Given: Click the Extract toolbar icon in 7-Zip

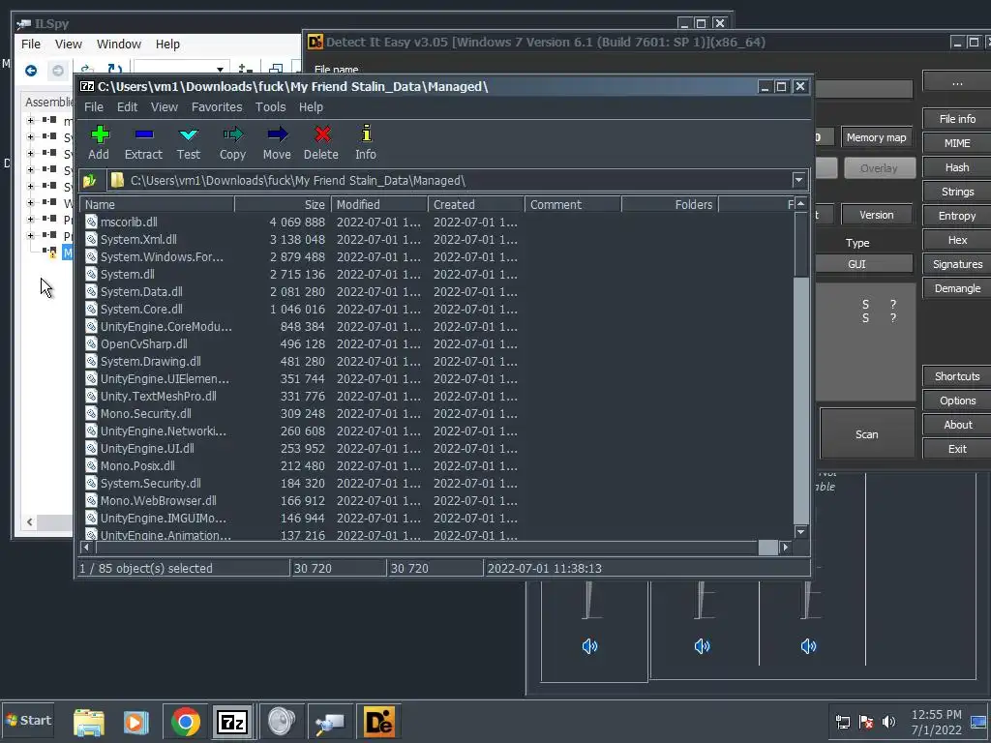Looking at the screenshot, I should pos(144,134).
